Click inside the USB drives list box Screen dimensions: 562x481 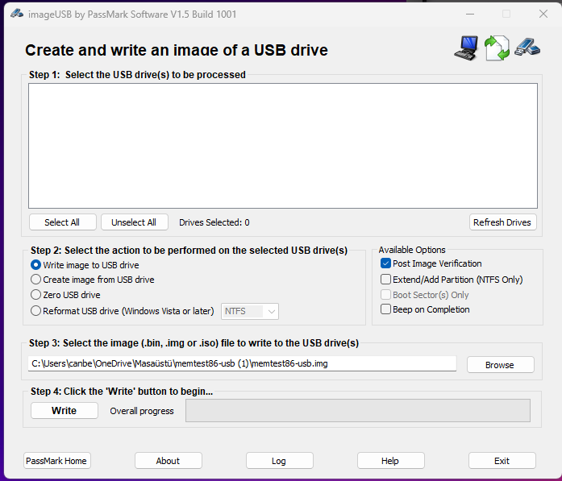click(283, 146)
